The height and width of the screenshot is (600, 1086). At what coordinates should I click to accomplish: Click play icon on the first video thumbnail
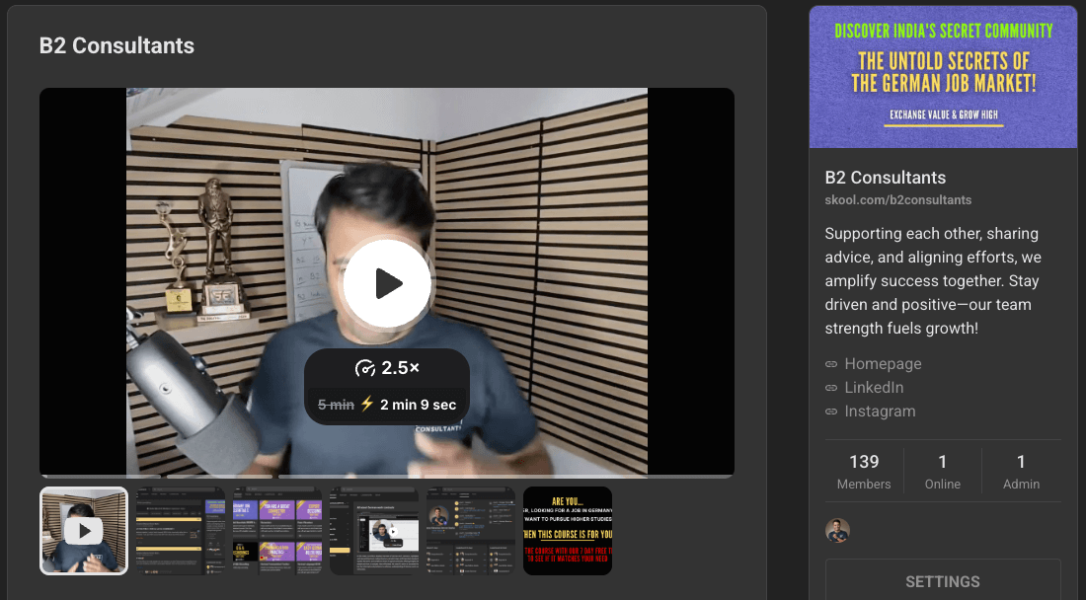tap(84, 531)
